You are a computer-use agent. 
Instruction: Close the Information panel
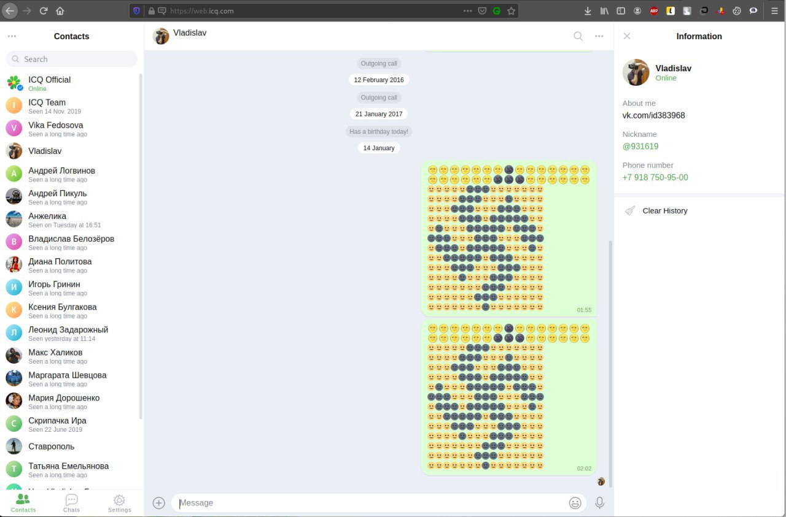(x=627, y=36)
